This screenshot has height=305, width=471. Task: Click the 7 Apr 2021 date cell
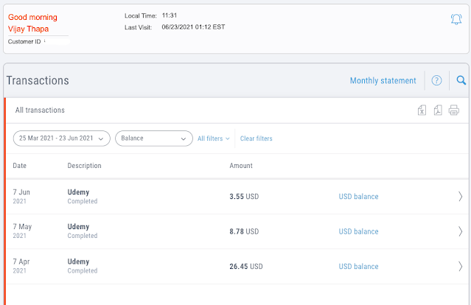(x=21, y=266)
